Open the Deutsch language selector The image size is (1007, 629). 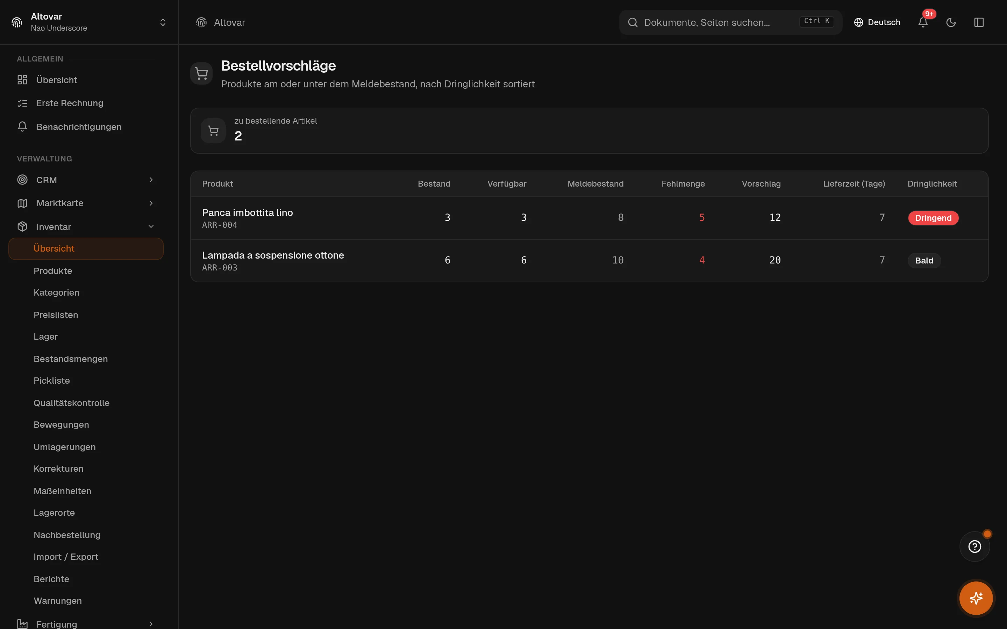click(877, 22)
